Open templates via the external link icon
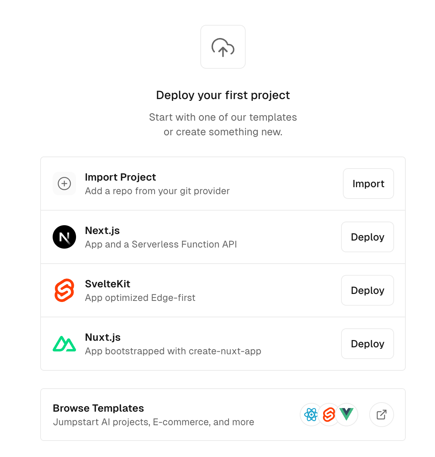The height and width of the screenshot is (457, 435). [x=381, y=415]
